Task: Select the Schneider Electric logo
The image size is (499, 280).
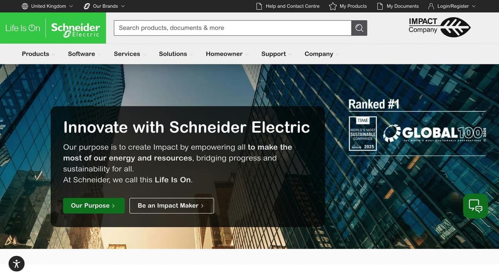Action: [75, 28]
